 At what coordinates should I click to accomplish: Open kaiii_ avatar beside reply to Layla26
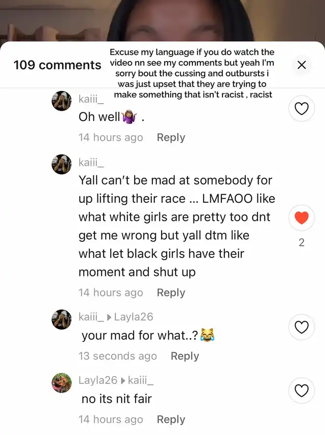[61, 319]
